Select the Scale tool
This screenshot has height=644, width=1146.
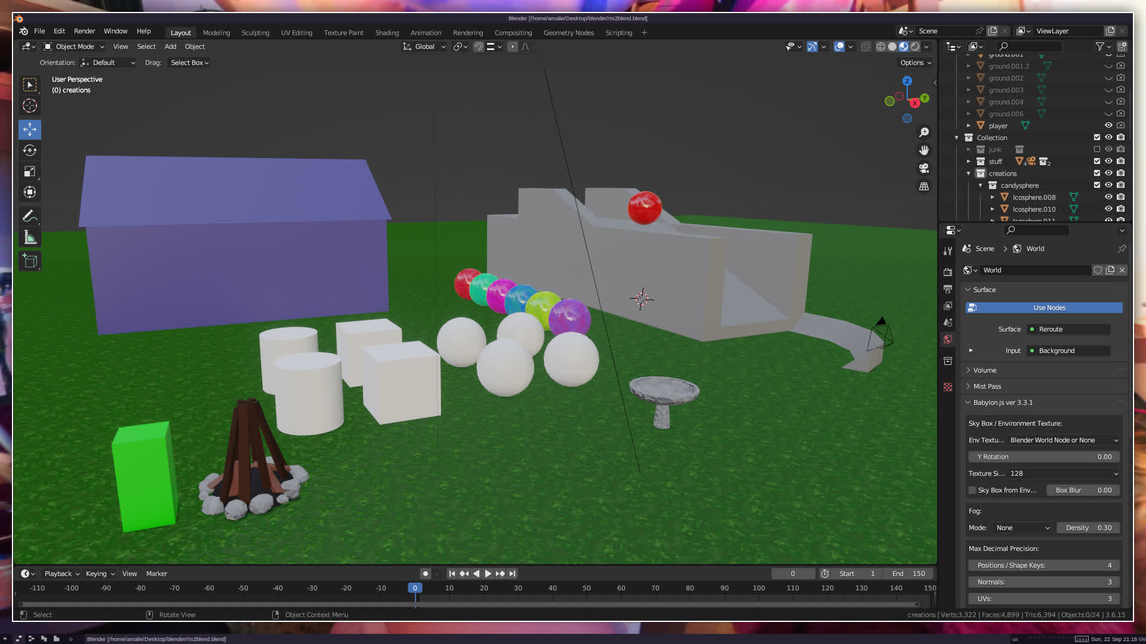coord(29,172)
